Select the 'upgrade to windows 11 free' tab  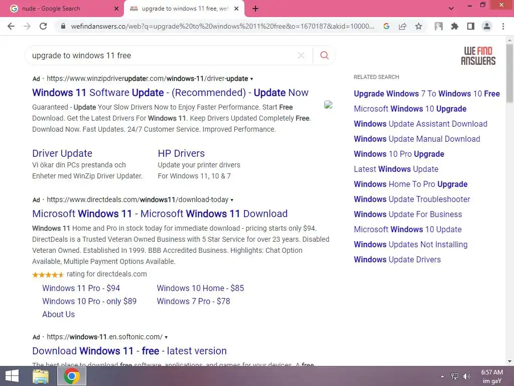[x=184, y=9]
